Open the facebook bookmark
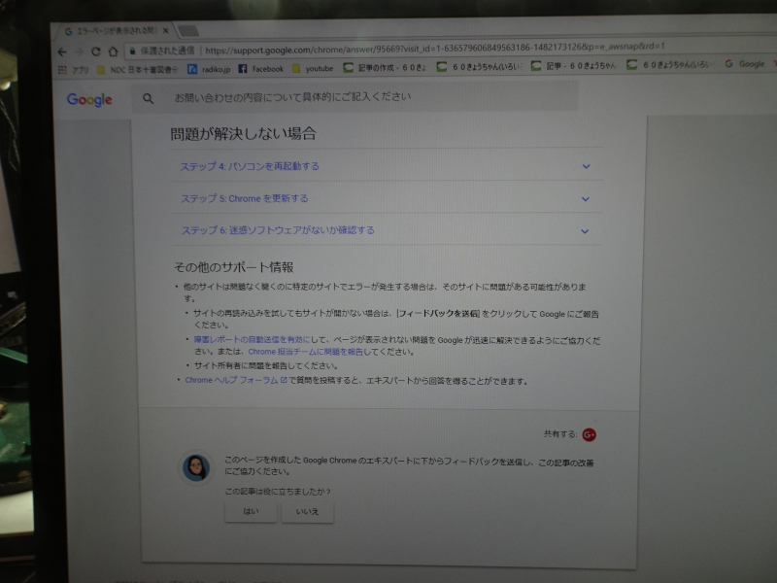The image size is (777, 583). point(261,68)
